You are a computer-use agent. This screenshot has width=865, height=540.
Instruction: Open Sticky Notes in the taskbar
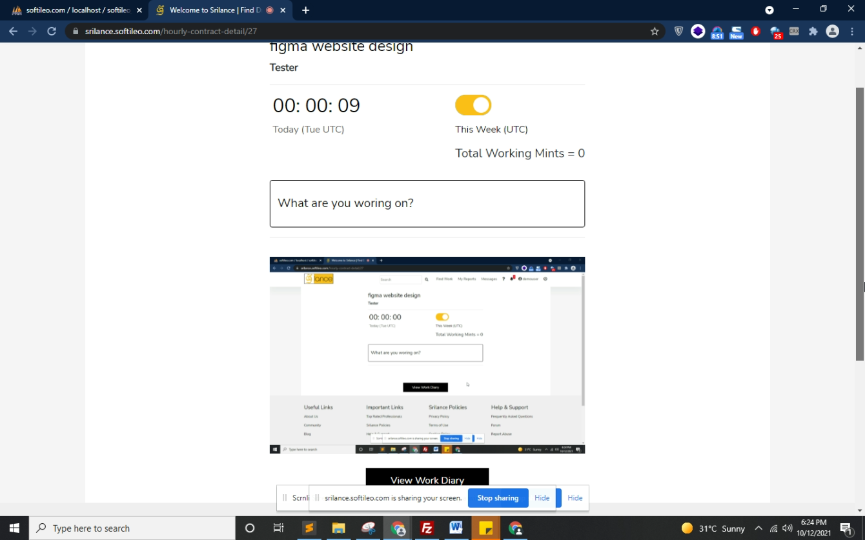[x=485, y=528]
